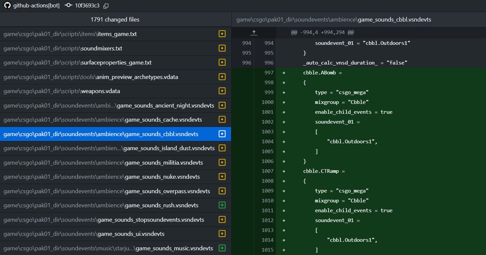Image resolution: width=486 pixels, height=255 pixels.
Task: Open game_sounds_rush.vsndevts diff
Action: [115, 205]
